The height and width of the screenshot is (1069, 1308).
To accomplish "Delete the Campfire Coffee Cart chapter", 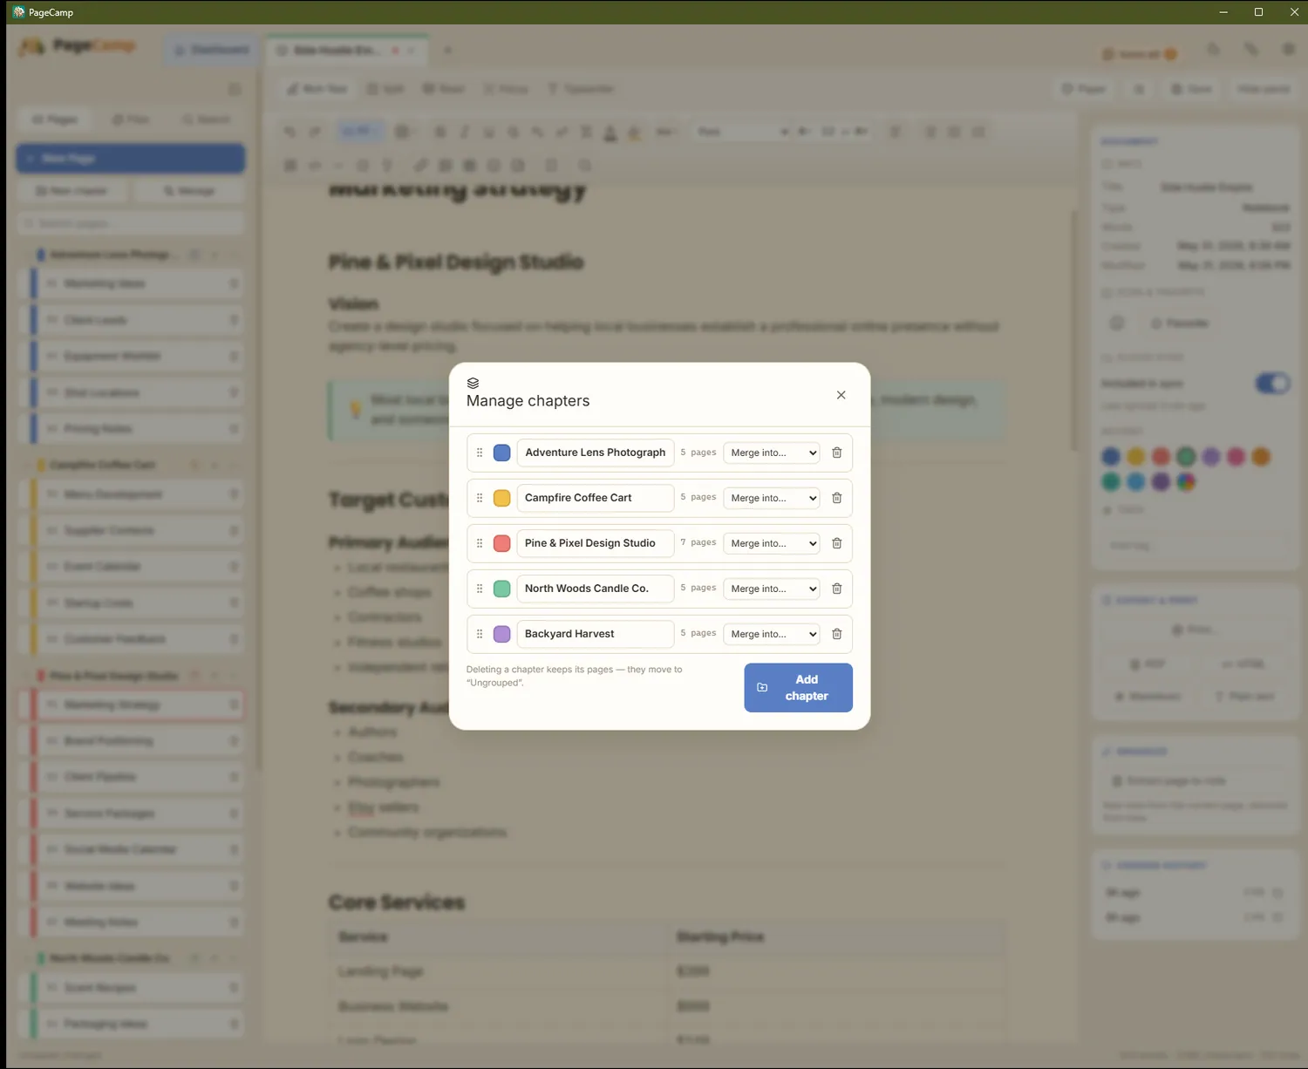I will pyautogui.click(x=836, y=498).
